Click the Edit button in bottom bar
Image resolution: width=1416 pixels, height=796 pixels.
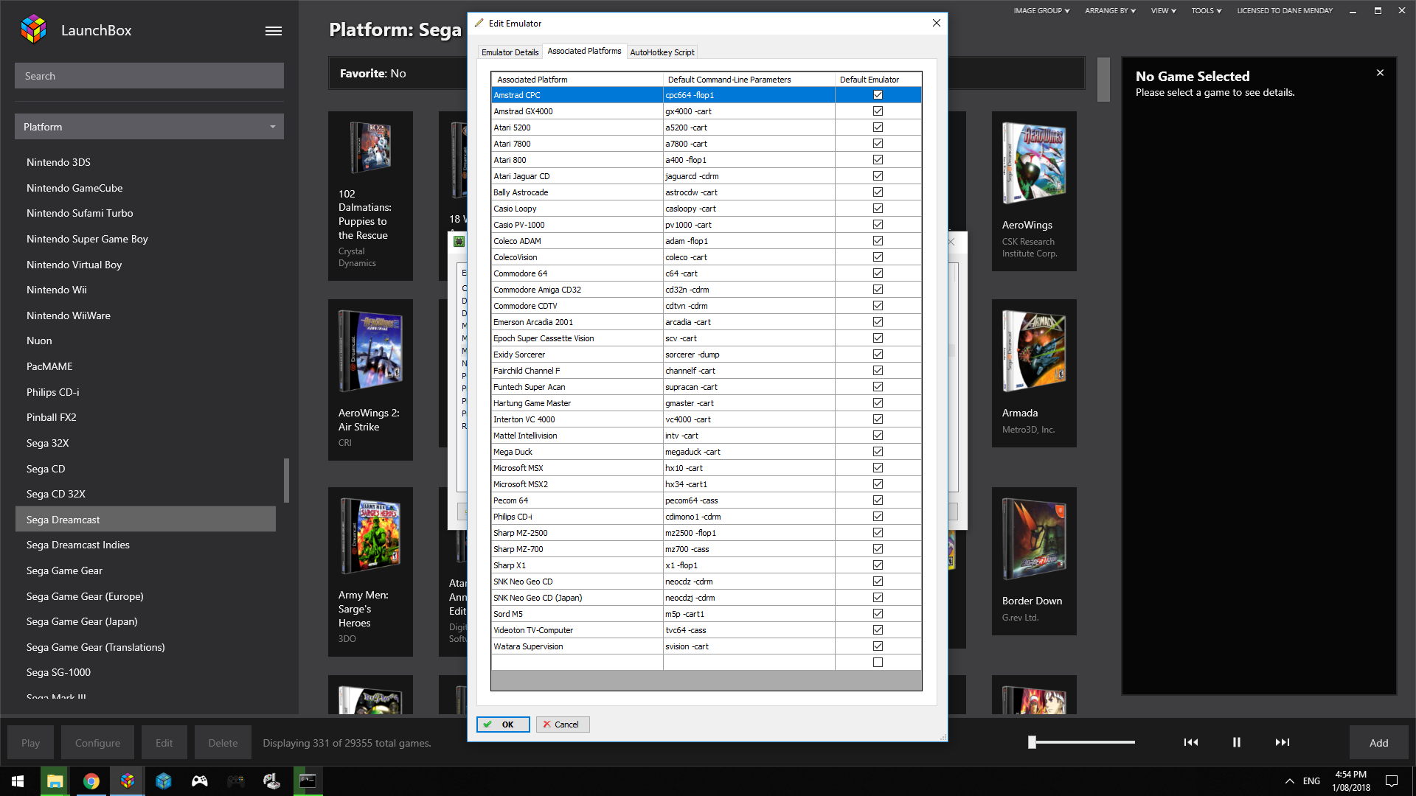coord(164,743)
